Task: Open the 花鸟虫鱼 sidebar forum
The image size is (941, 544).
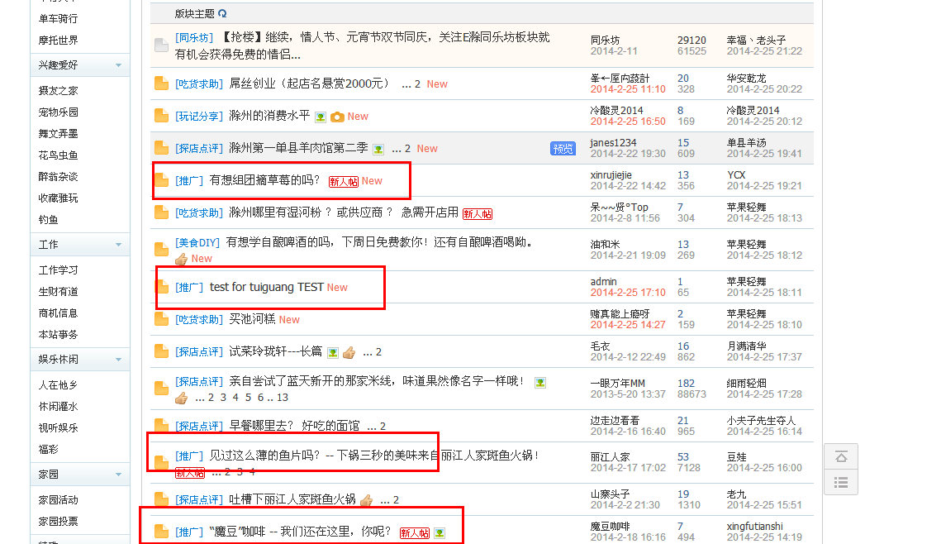Action: click(x=58, y=155)
